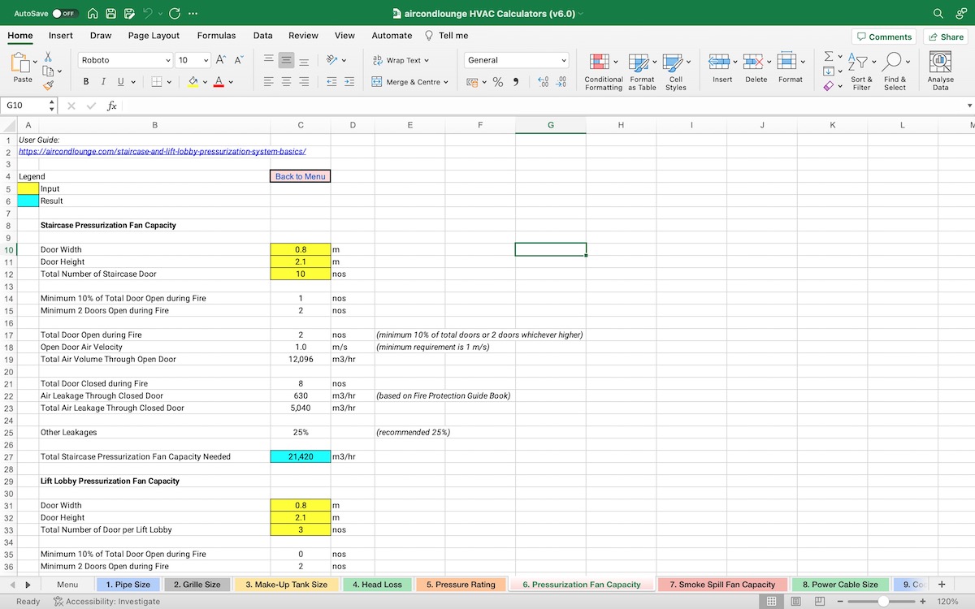This screenshot has width=975, height=609.
Task: Select the Door Width input cell C10
Action: click(x=300, y=249)
